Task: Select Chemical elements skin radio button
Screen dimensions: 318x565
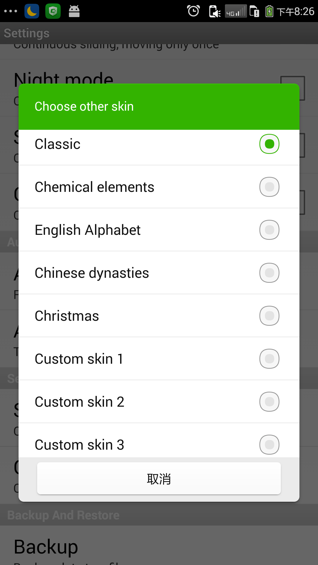Action: 269,187
